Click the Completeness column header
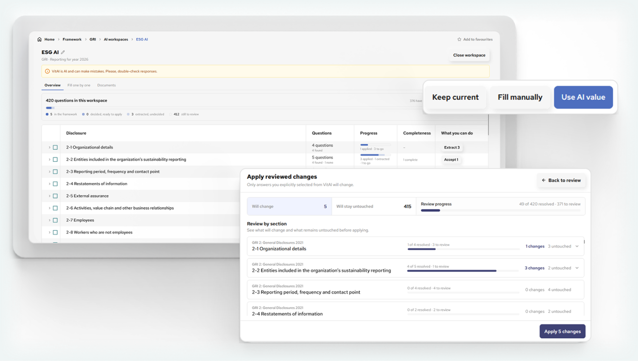The width and height of the screenshot is (638, 361). (x=417, y=133)
